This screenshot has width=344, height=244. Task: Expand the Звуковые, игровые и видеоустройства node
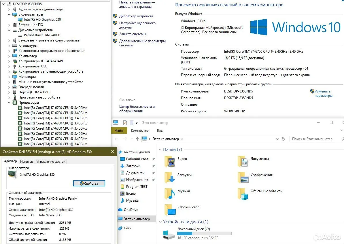tap(9, 40)
